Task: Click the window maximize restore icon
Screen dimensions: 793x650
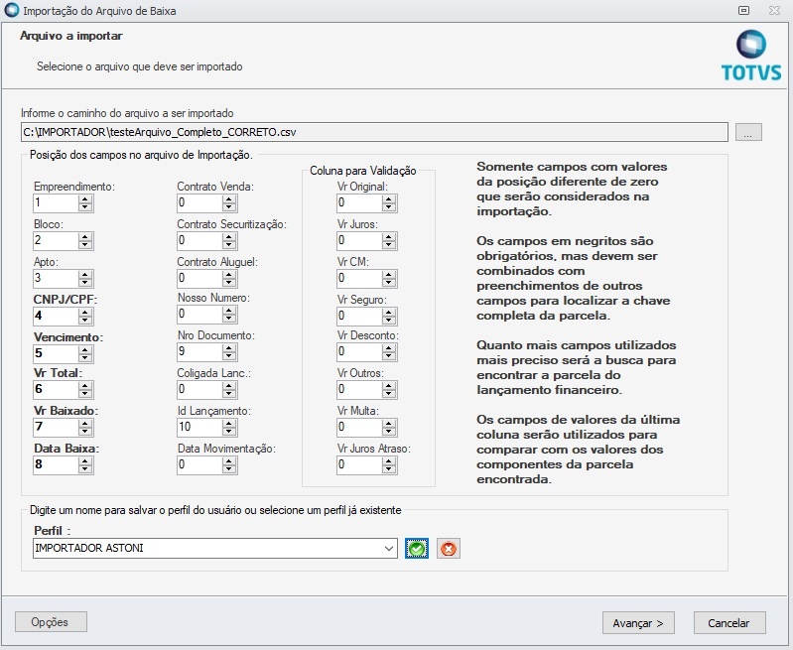Action: [x=743, y=10]
